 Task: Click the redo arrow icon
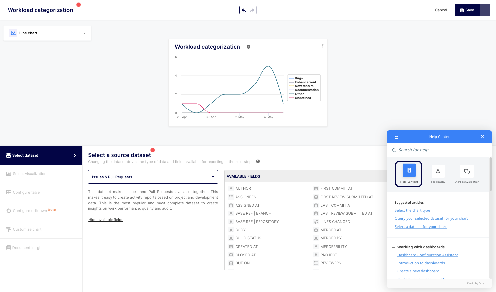[x=252, y=10]
